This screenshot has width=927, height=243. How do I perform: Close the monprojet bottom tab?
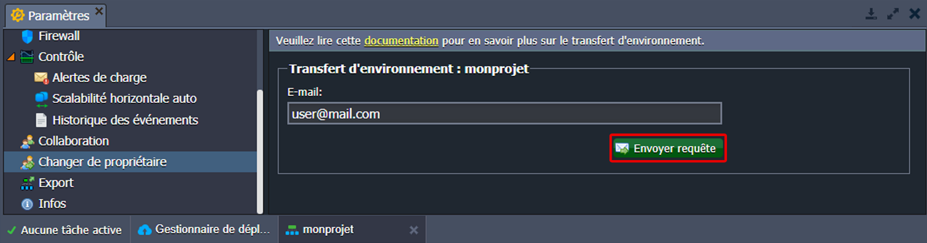[x=414, y=230]
